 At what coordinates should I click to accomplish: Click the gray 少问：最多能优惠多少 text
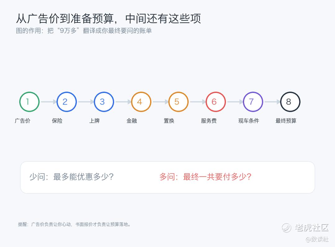tap(71, 177)
